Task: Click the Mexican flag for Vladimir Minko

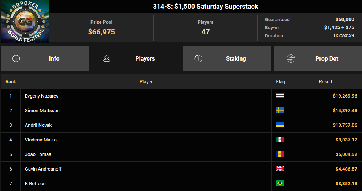Action: click(280, 140)
